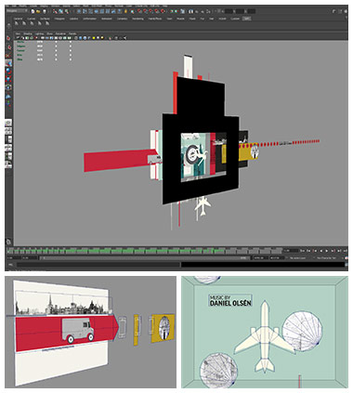Open the Polygons menu set dropdown
The image size is (353, 393).
(17, 10)
